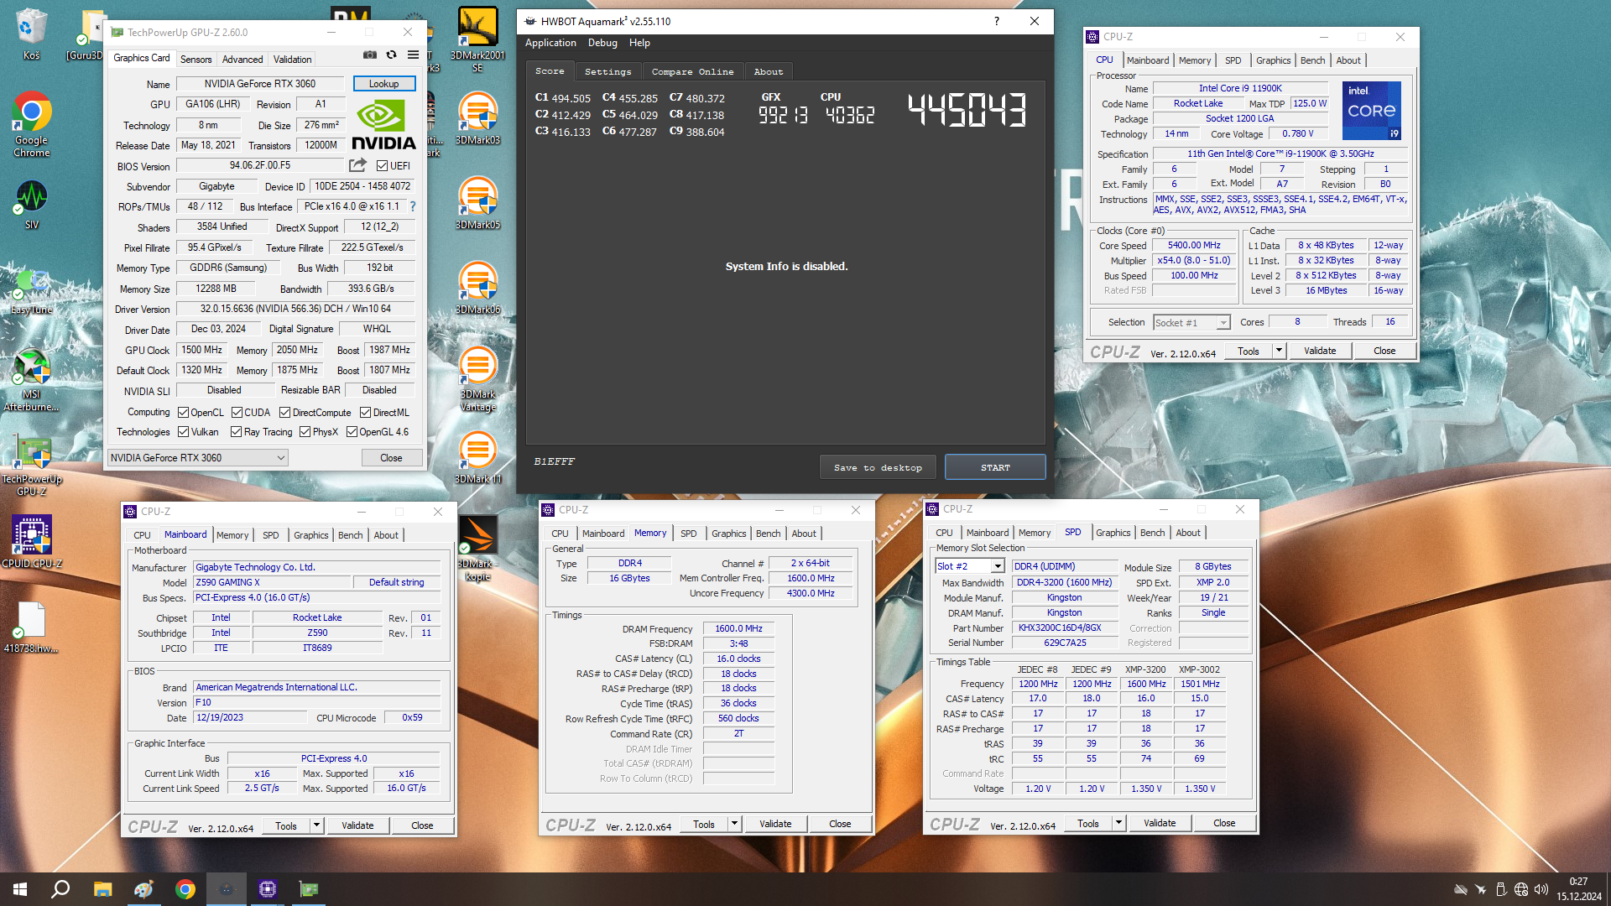The width and height of the screenshot is (1611, 906).
Task: Open Application menu in Aquamark
Action: [x=550, y=43]
